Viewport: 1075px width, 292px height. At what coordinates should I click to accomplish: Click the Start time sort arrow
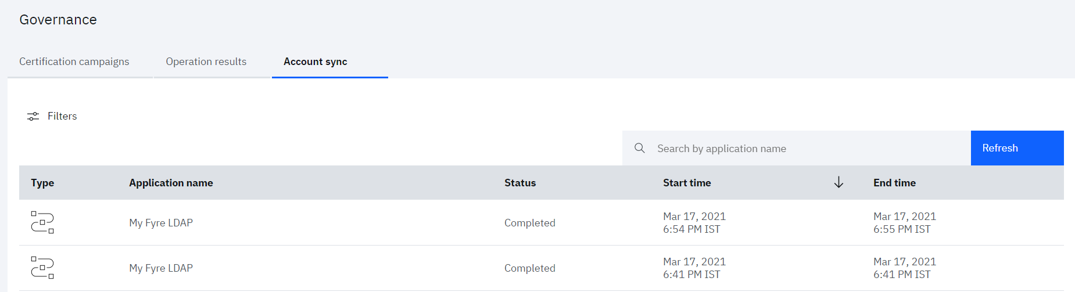coord(838,183)
